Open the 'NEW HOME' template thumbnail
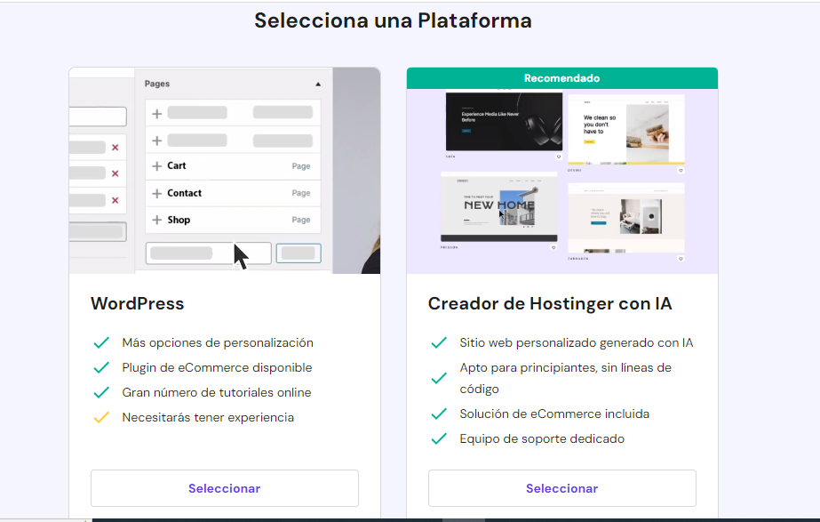The image size is (820, 522). (x=499, y=207)
